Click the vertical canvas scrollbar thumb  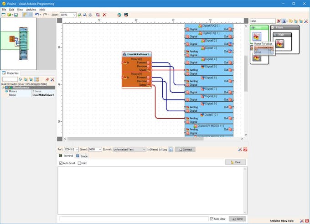tap(246, 73)
